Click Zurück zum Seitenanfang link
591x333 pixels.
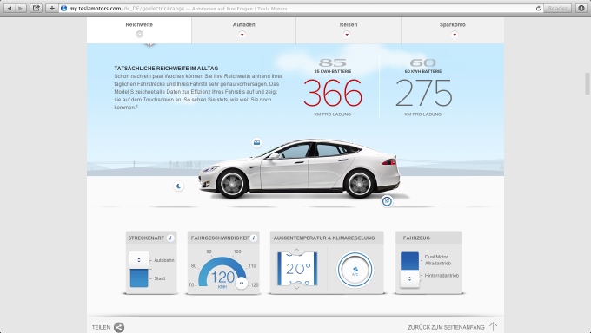pyautogui.click(x=446, y=327)
